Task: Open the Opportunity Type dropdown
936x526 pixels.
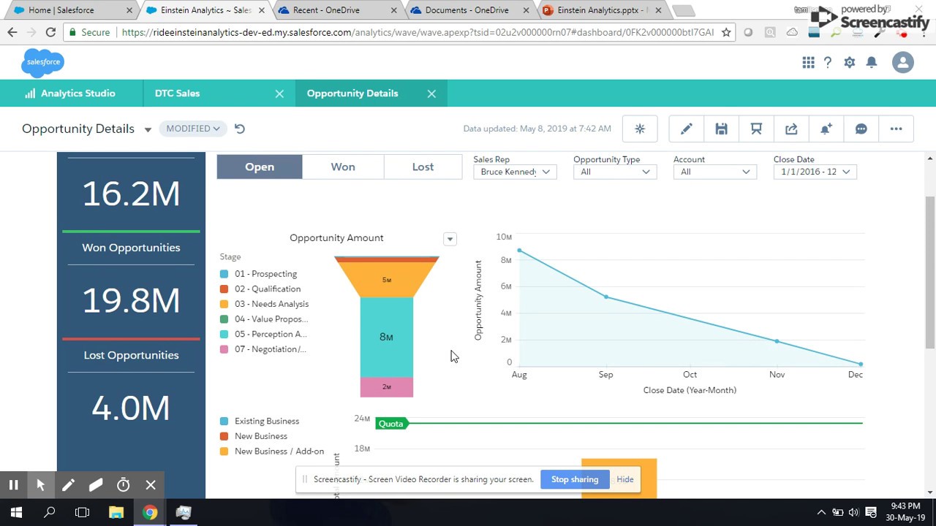Action: click(615, 172)
